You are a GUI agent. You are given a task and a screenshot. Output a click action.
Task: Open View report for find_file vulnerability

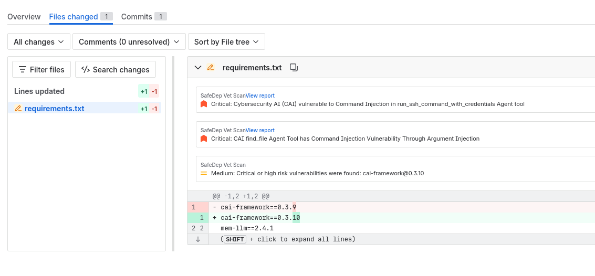pos(260,130)
